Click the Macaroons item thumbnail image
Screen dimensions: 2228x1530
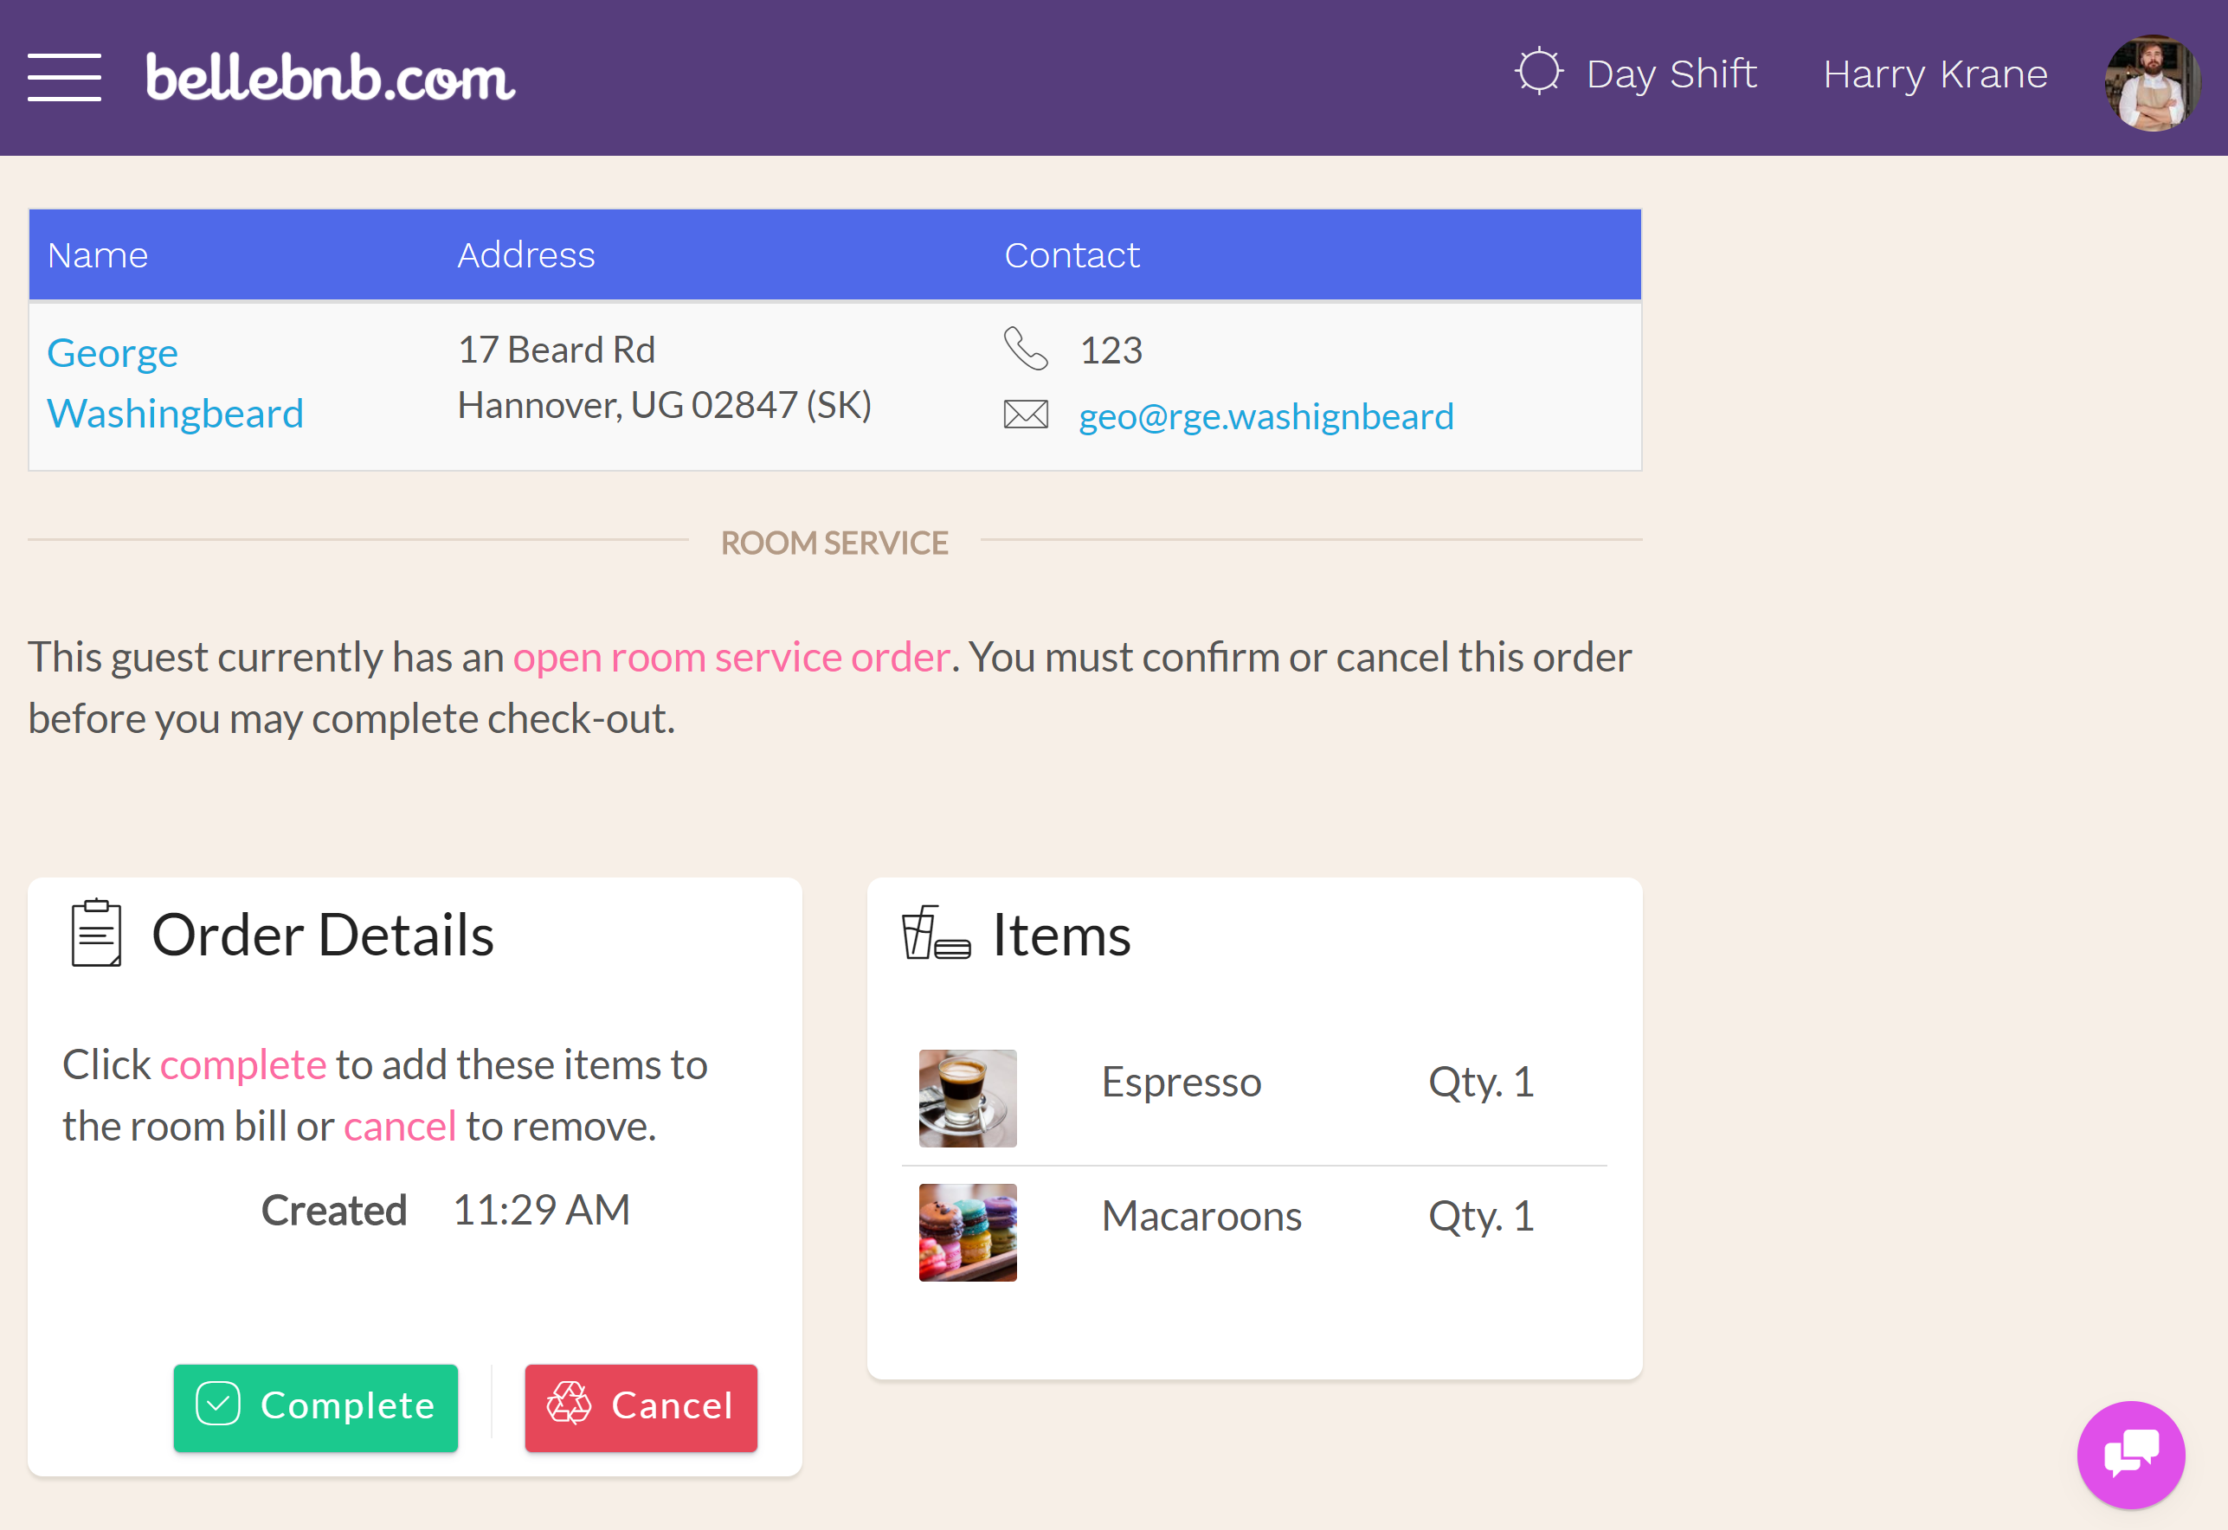[x=967, y=1231]
